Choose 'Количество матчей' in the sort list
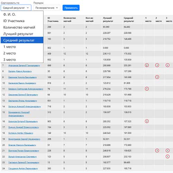 point(22,27)
